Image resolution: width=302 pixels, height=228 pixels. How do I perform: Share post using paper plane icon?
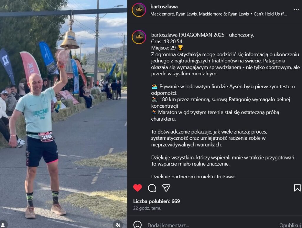click(166, 188)
